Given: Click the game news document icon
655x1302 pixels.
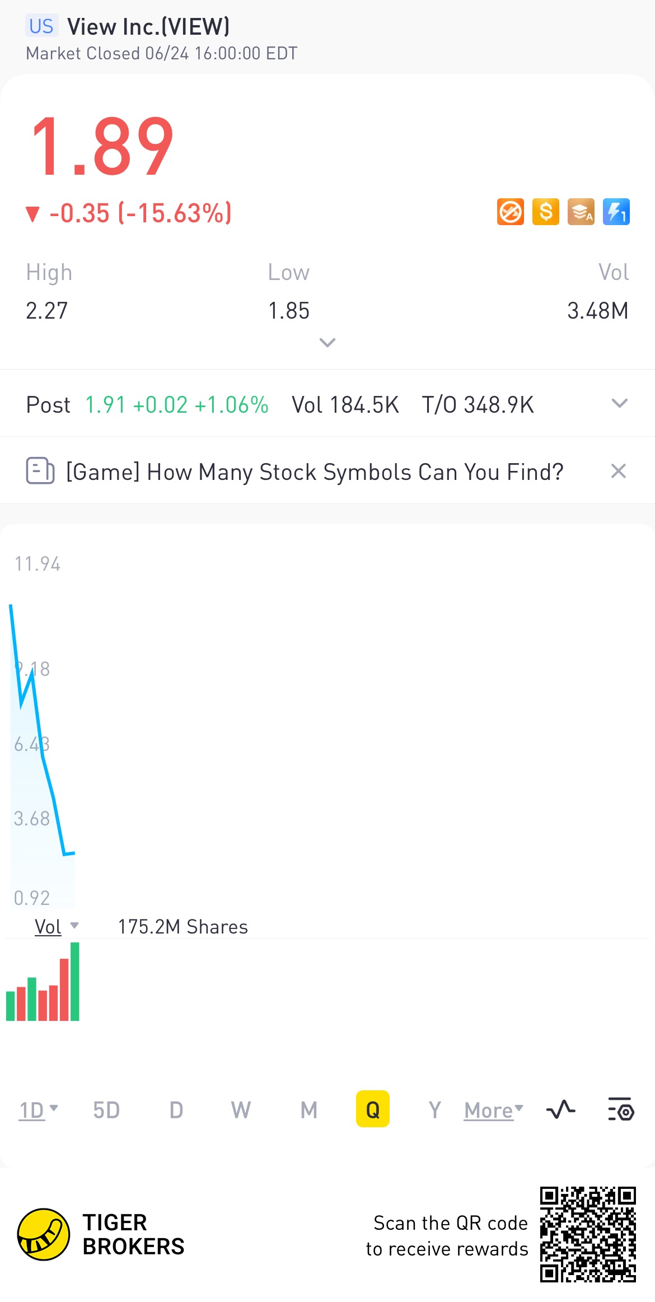Looking at the screenshot, I should coord(40,471).
